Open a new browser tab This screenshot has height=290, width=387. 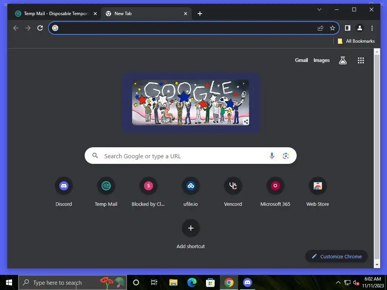click(200, 14)
